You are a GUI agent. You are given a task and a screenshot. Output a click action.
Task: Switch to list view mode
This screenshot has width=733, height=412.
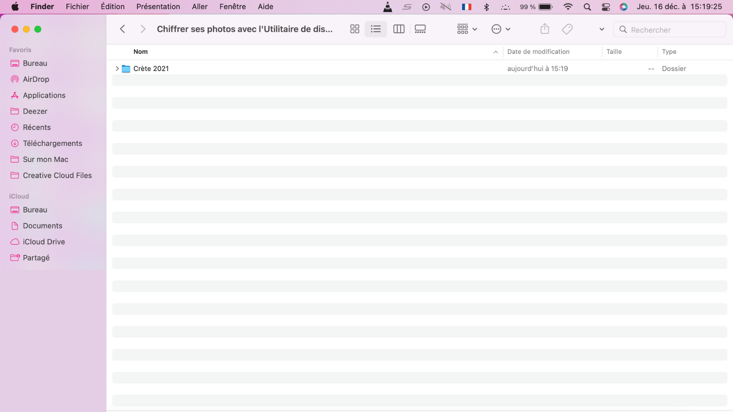tap(376, 29)
